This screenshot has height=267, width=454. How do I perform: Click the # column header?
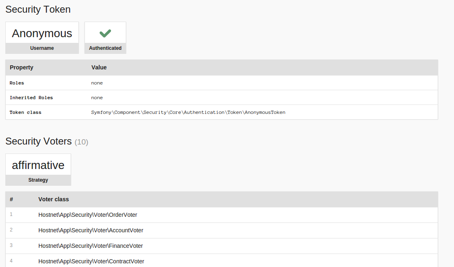11,199
